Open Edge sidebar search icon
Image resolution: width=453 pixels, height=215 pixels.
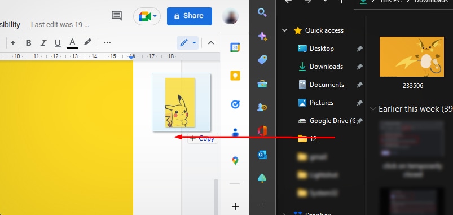[262, 13]
